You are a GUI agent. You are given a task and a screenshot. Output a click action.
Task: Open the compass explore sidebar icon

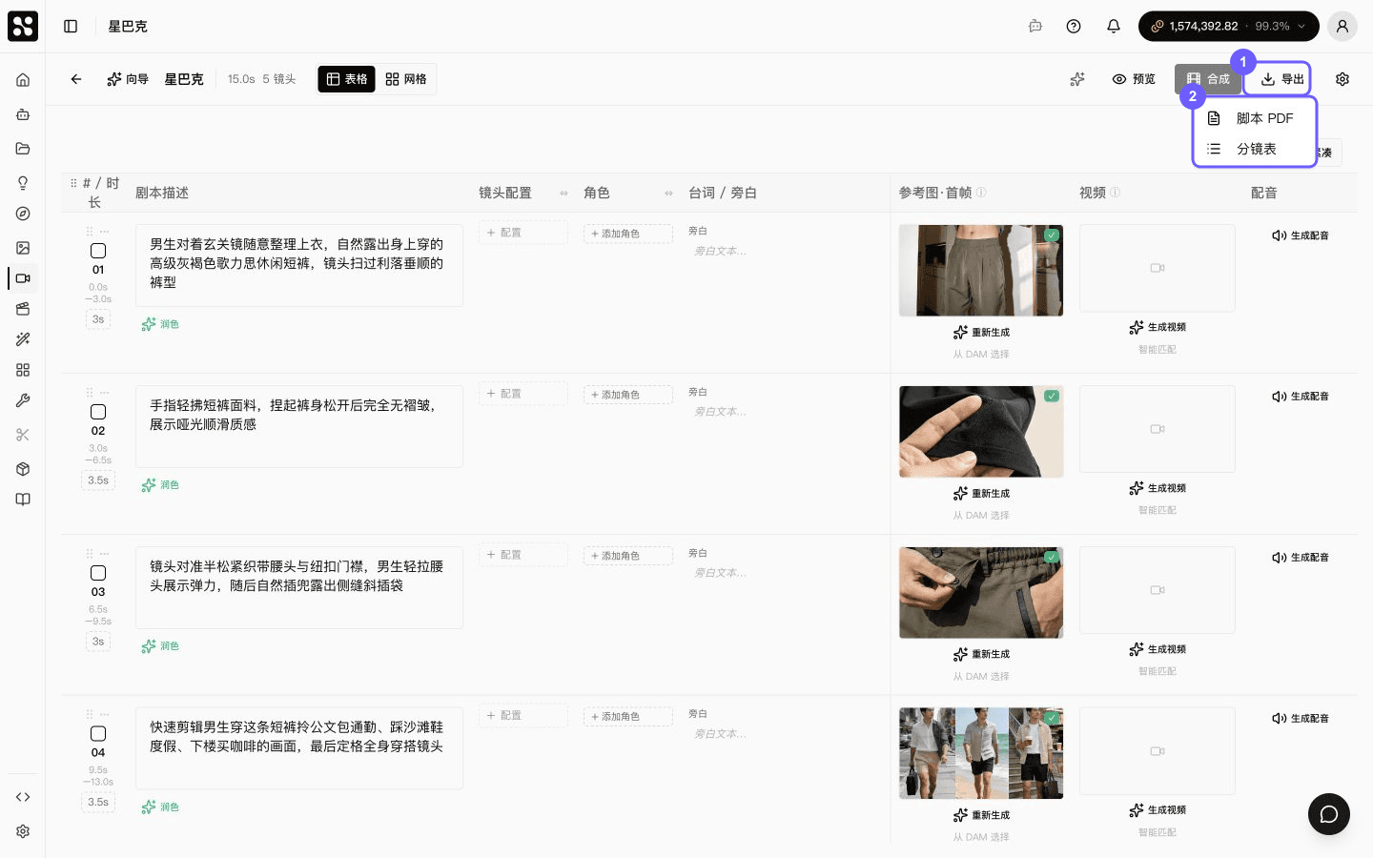[23, 214]
